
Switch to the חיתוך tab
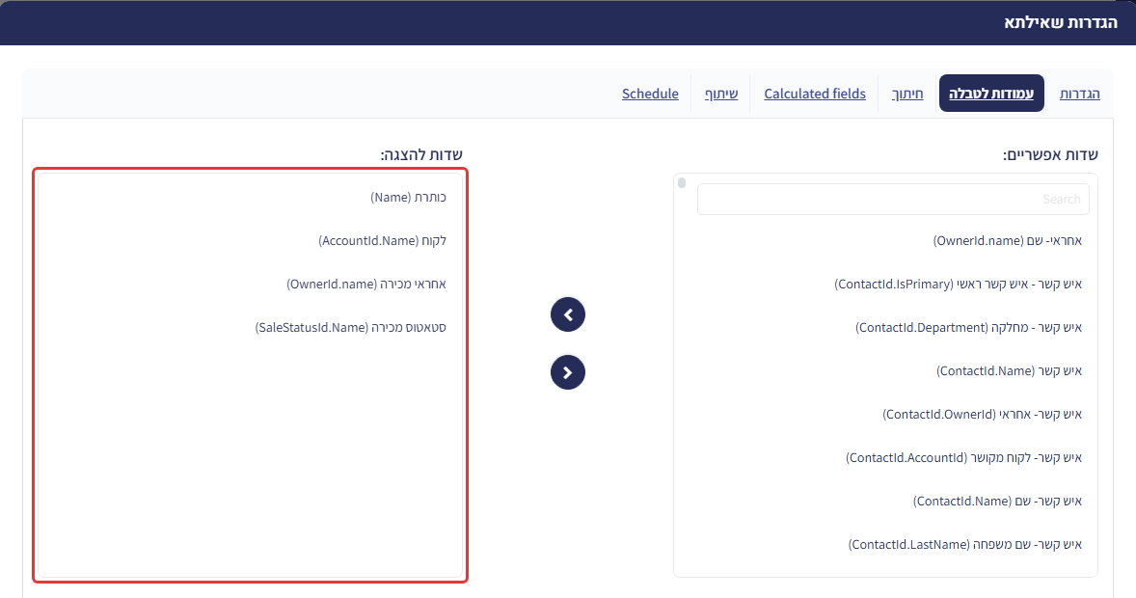907,94
